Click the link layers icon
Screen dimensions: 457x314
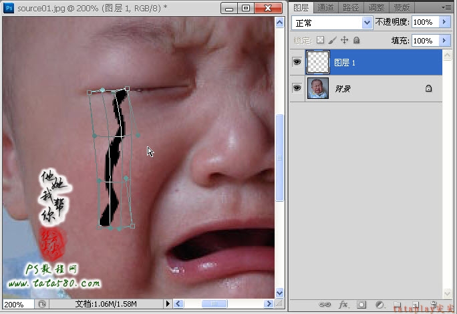tap(325, 305)
